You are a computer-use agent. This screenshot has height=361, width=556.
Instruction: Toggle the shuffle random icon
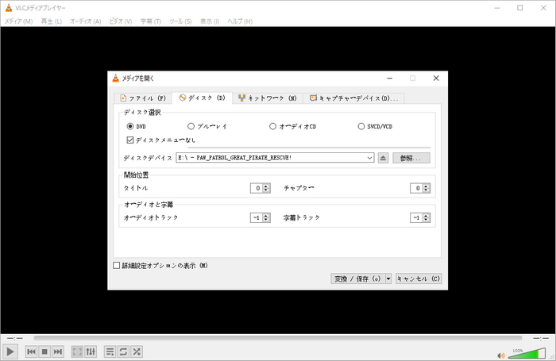(137, 351)
